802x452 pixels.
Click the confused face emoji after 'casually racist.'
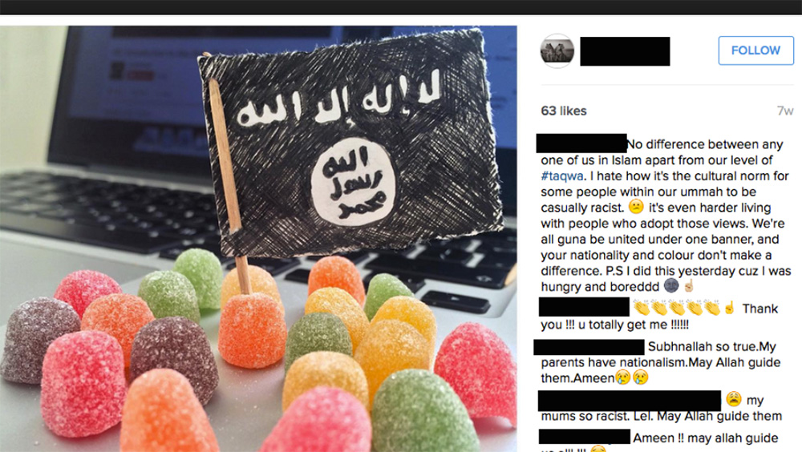[636, 207]
